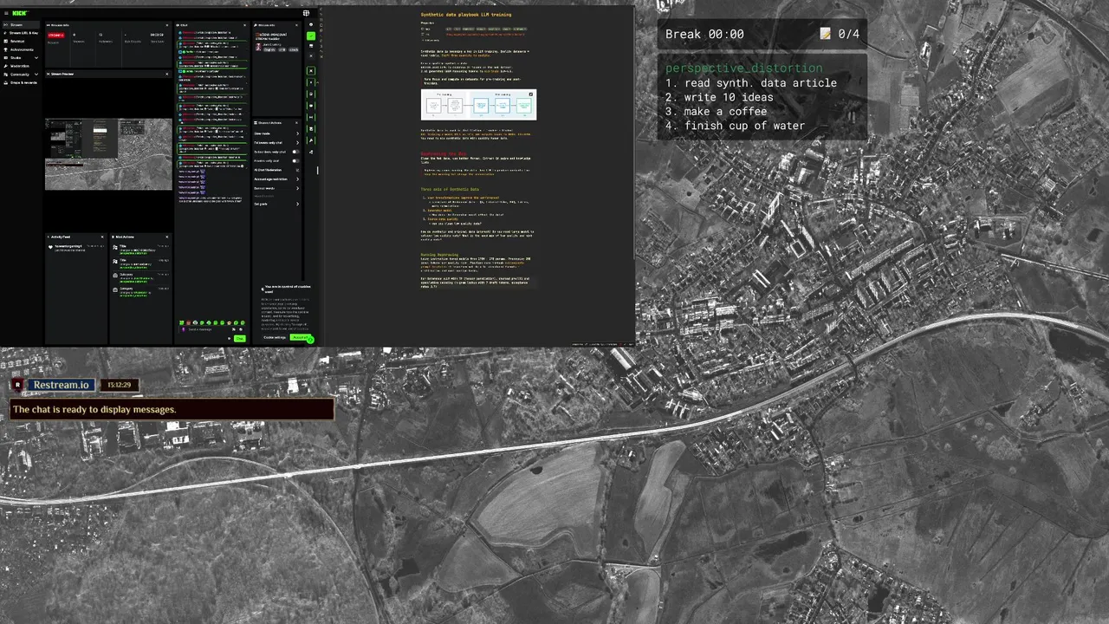The height and width of the screenshot is (624, 1109).
Task: Toggle AI Chat Moderation option
Action: pyautogui.click(x=297, y=170)
